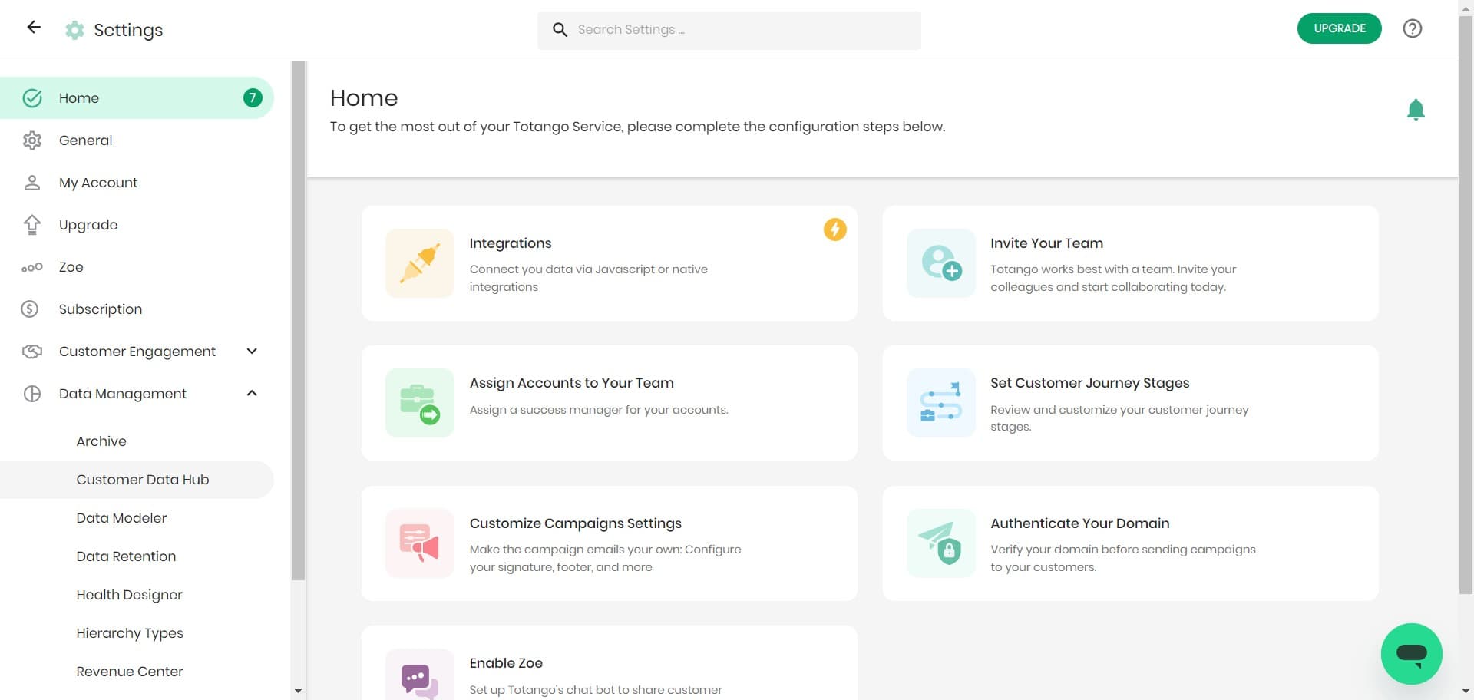This screenshot has width=1474, height=700.
Task: Select the Subscription dollar icon
Action: pyautogui.click(x=29, y=309)
